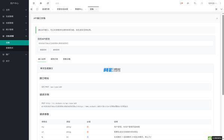The height and width of the screenshot is (140, 224).
Task: Expand the third sidebar menu chevron above 统计管理
Action: 26,23
